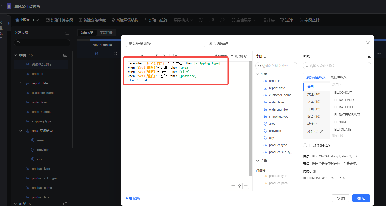Select the 文本 (16) function category
Viewport: 386px width, 206px height.
pos(313,102)
